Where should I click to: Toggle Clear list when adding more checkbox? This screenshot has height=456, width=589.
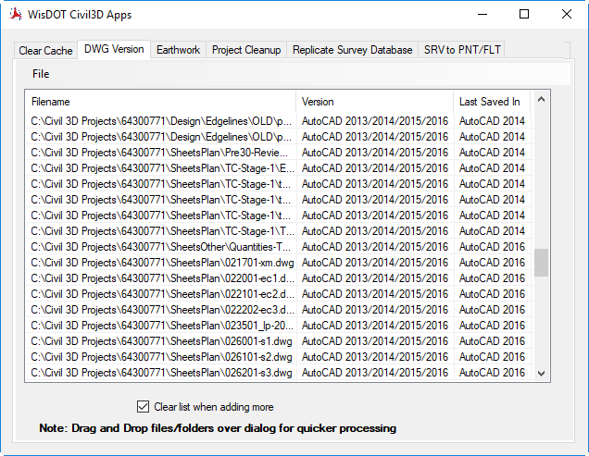[x=143, y=406]
